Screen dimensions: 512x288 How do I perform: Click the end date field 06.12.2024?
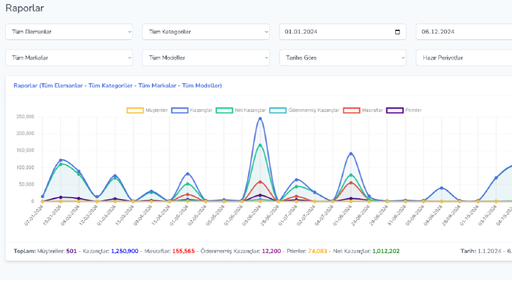click(x=464, y=32)
